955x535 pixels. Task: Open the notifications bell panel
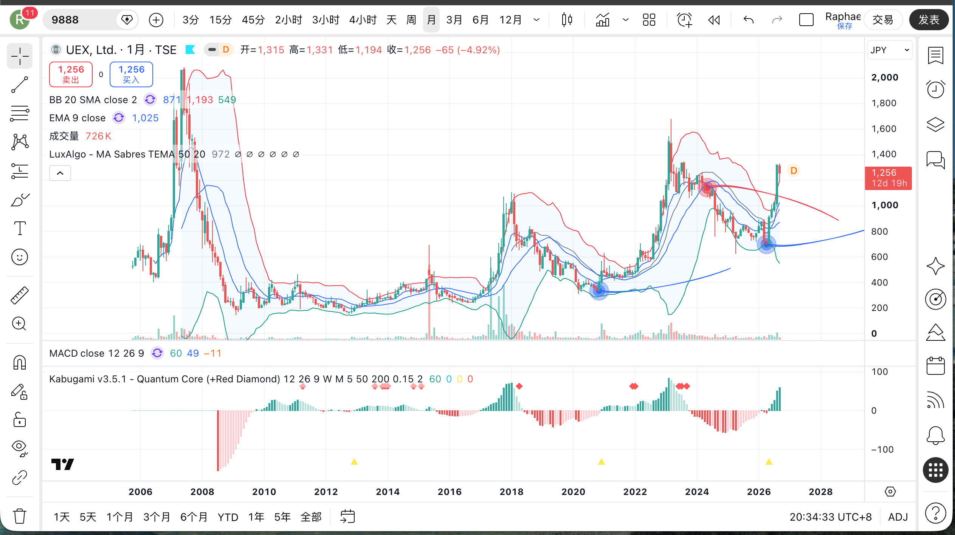point(935,435)
